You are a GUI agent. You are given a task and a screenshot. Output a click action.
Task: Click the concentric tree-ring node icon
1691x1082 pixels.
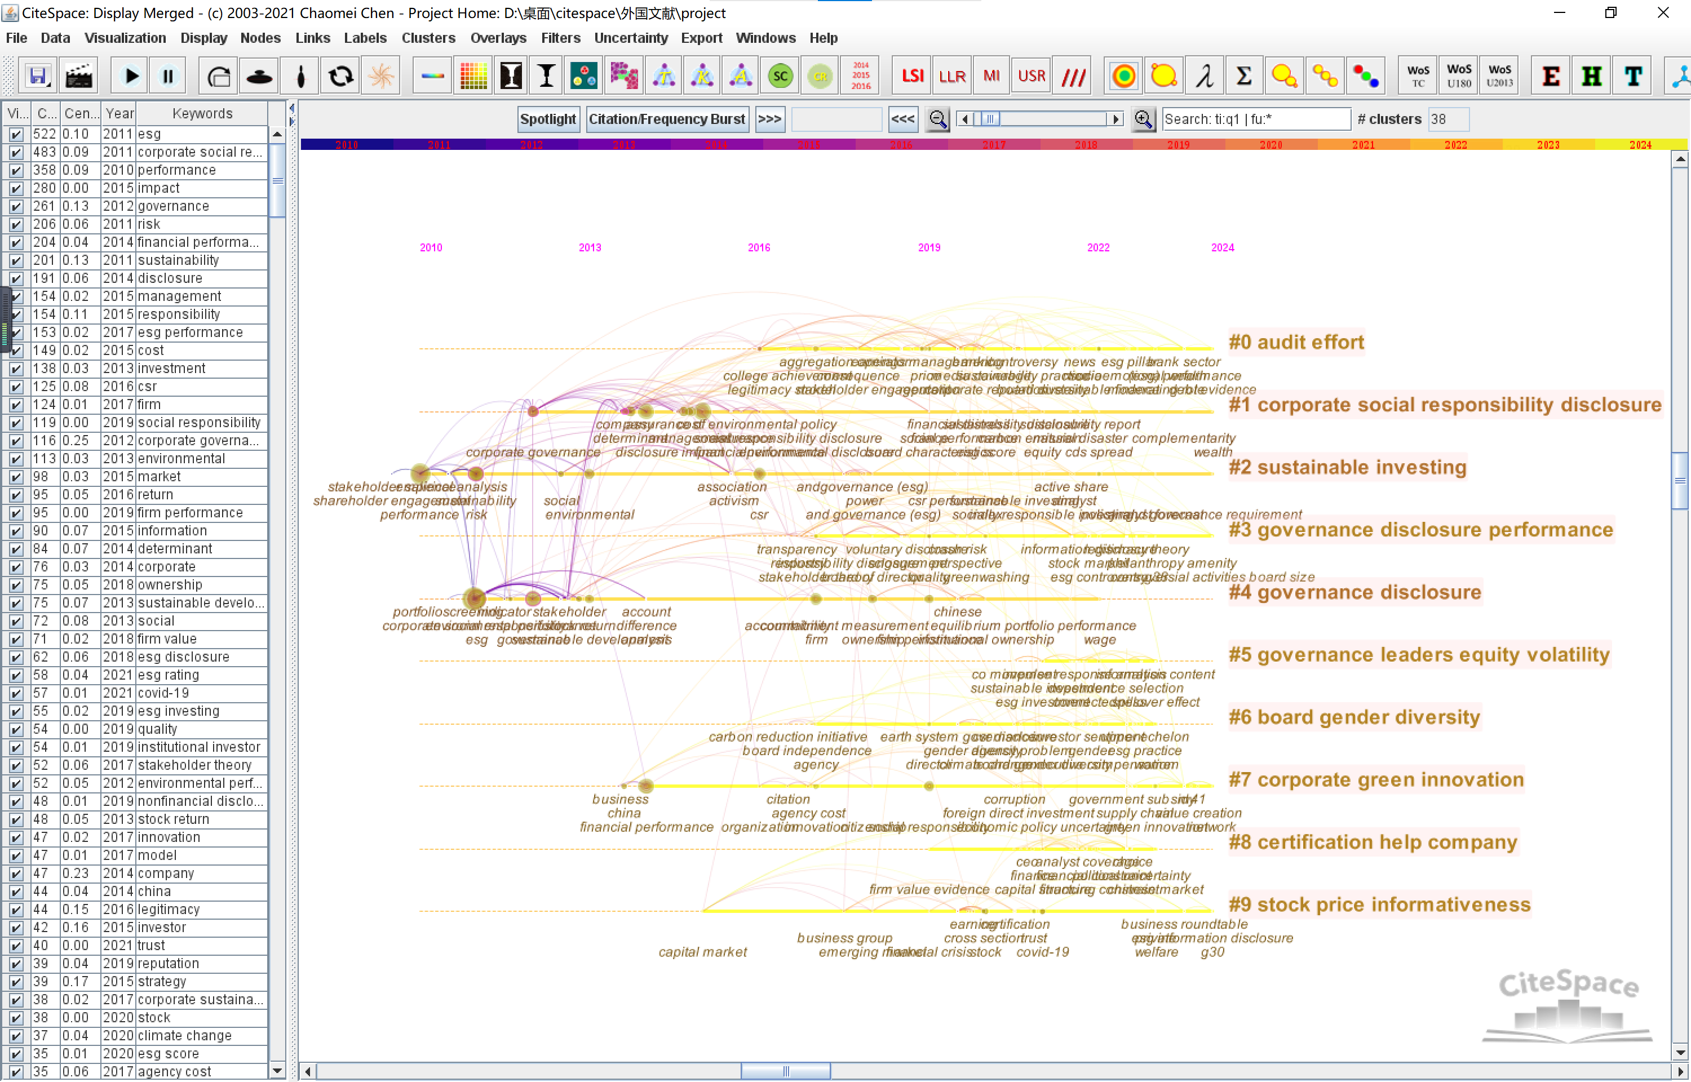pyautogui.click(x=1123, y=76)
